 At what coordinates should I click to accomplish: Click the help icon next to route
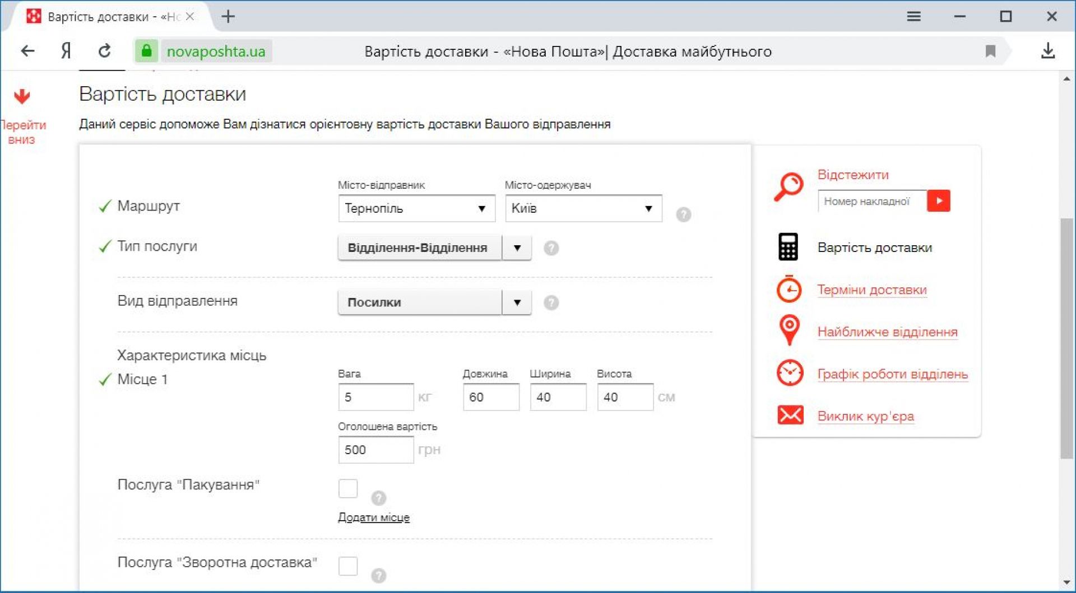coord(683,214)
